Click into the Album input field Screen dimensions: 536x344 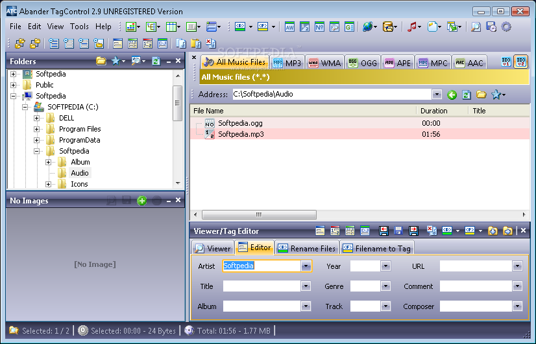262,306
